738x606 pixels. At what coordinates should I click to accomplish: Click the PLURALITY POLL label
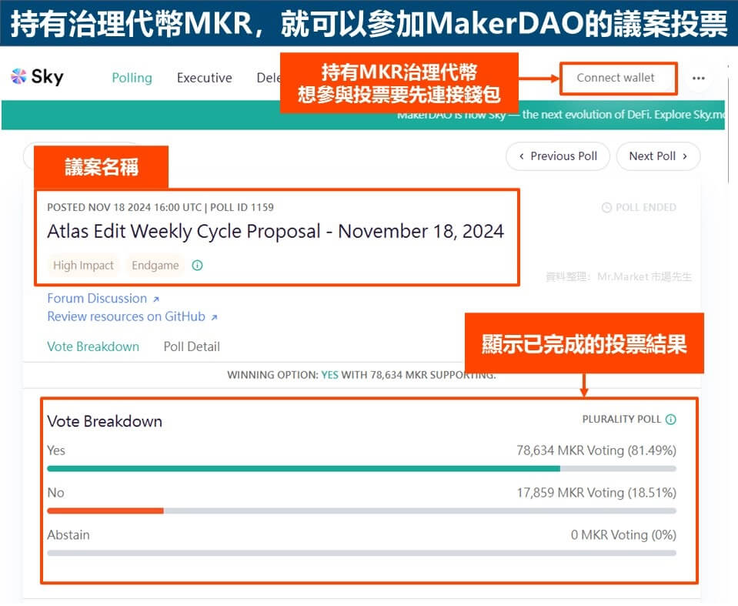pos(621,419)
